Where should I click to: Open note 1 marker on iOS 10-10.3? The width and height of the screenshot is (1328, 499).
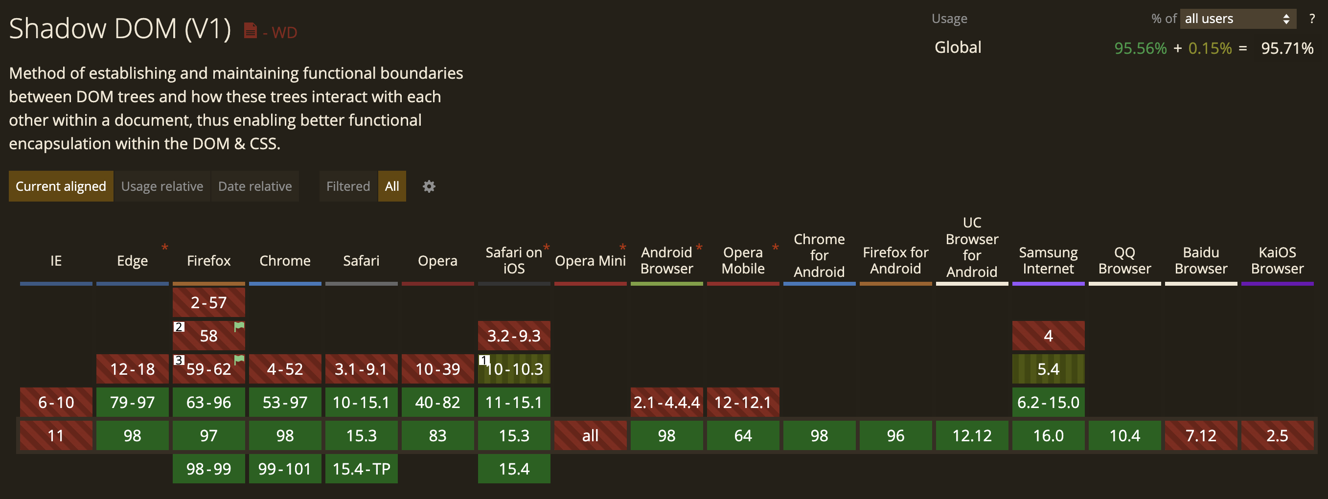[x=484, y=360]
